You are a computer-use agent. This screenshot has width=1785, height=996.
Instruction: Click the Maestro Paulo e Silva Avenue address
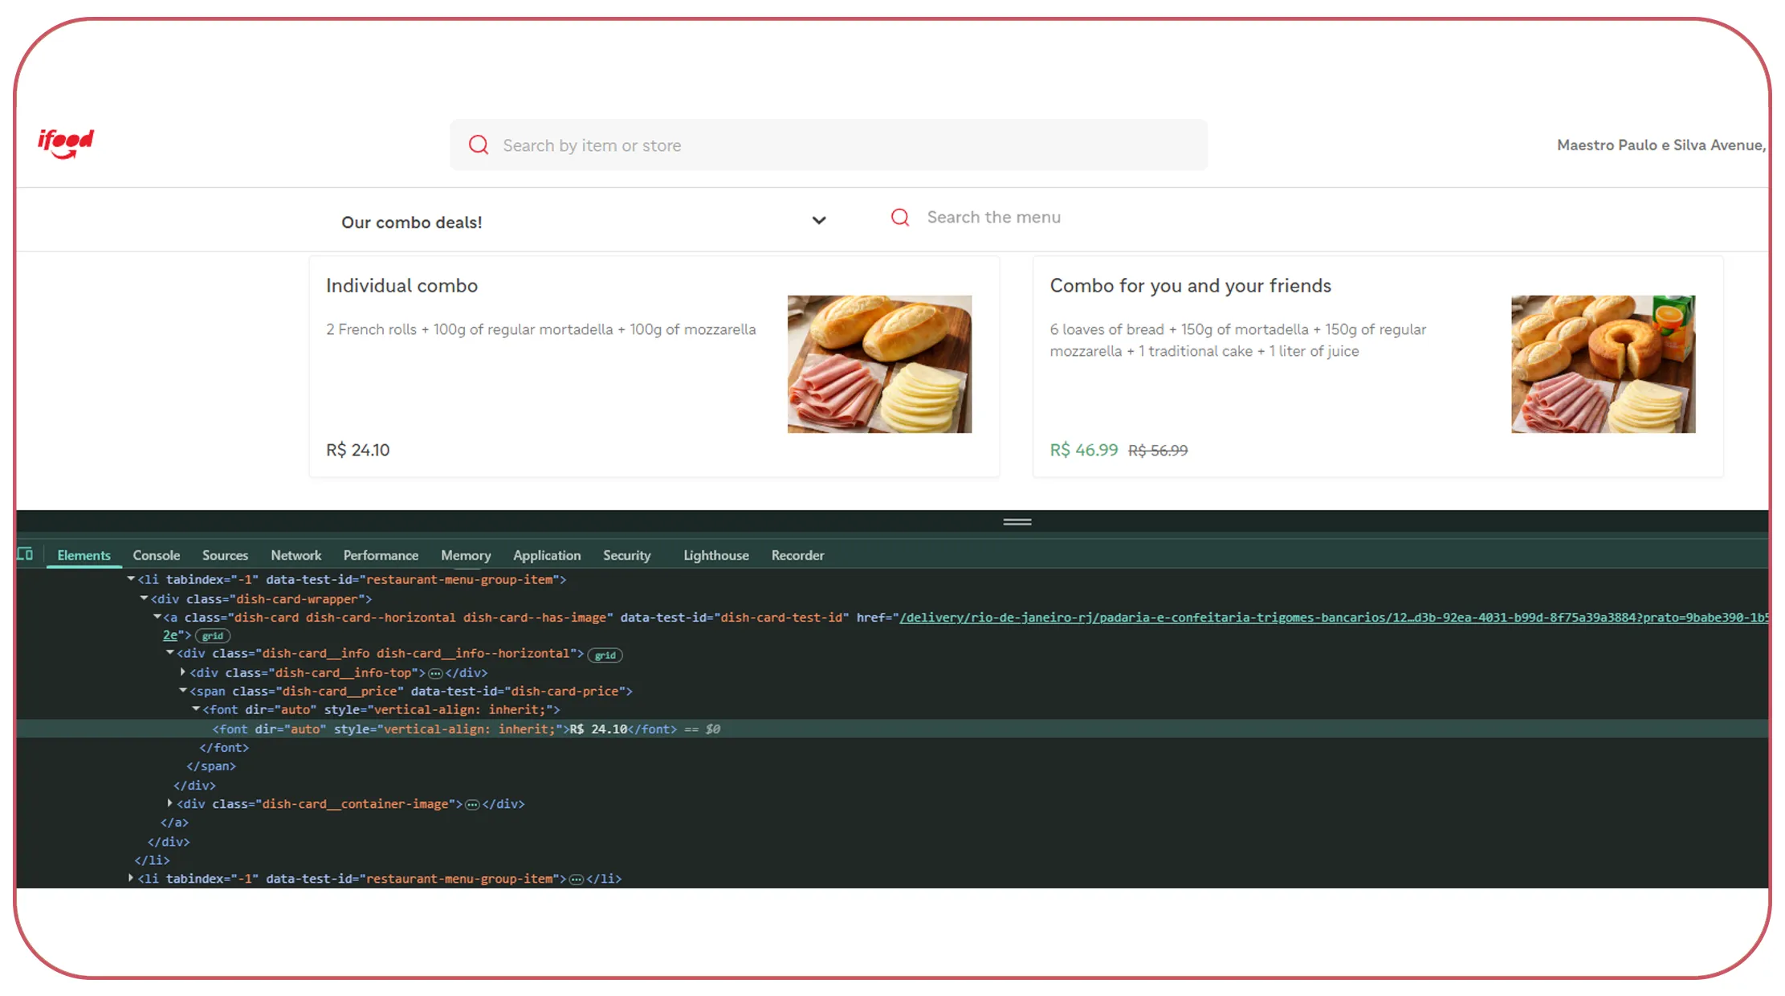tap(1661, 145)
